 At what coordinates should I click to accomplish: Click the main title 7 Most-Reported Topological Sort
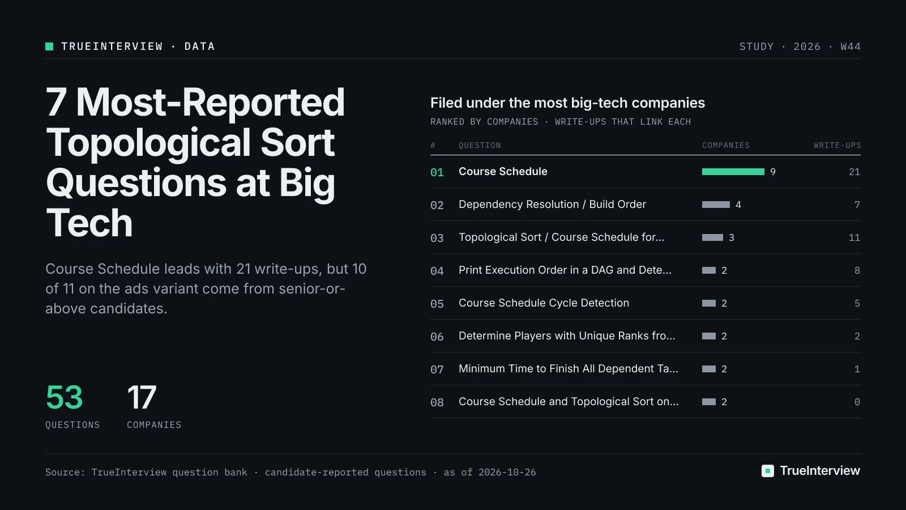pos(195,163)
